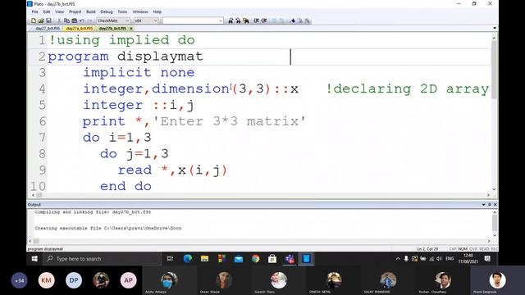Open the notification center icon
The height and width of the screenshot is (295, 525).
(487, 259)
